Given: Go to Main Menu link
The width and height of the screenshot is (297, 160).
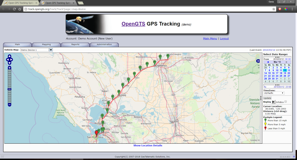Looking at the screenshot, I should (210, 38).
